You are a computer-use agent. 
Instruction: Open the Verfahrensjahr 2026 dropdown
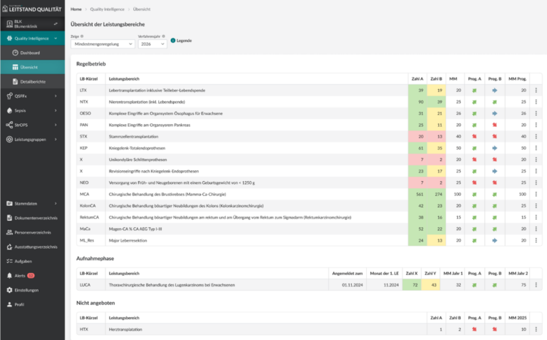click(152, 44)
